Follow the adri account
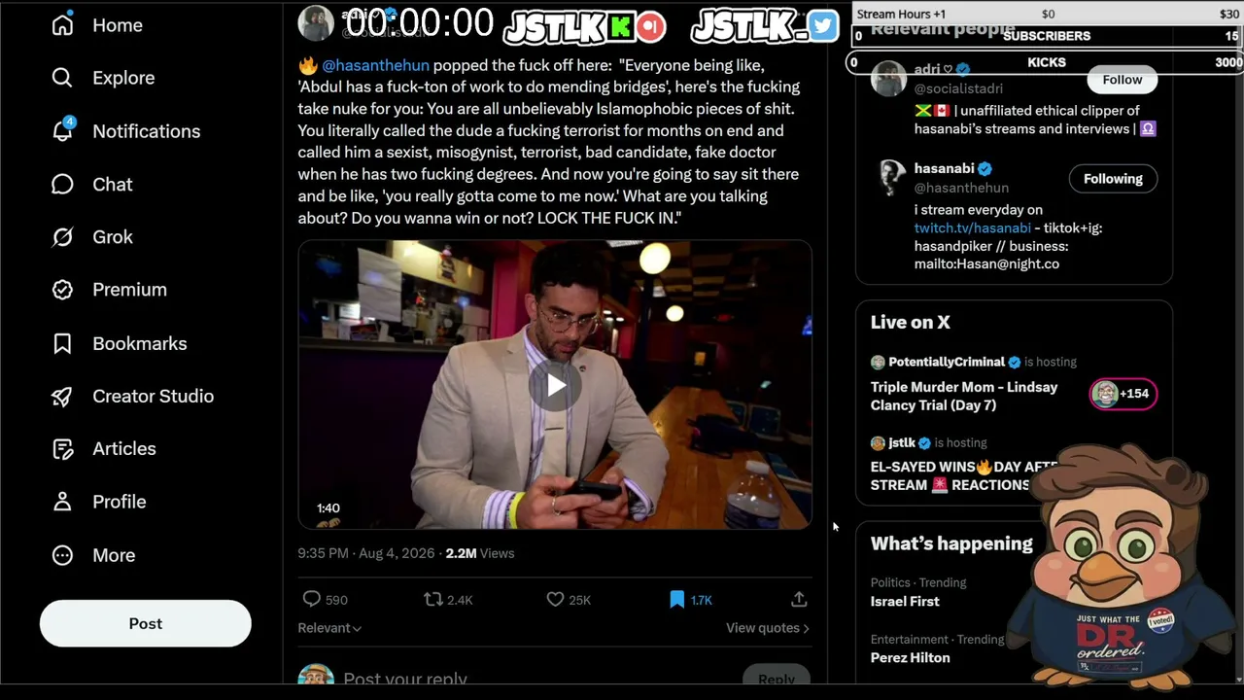 (x=1123, y=80)
